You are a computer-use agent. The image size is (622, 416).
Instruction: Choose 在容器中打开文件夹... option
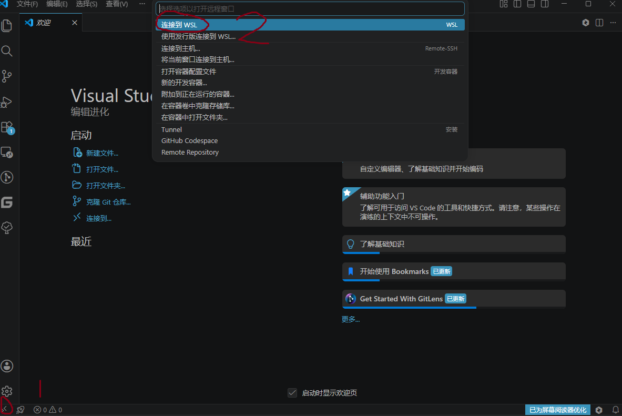tap(310, 117)
